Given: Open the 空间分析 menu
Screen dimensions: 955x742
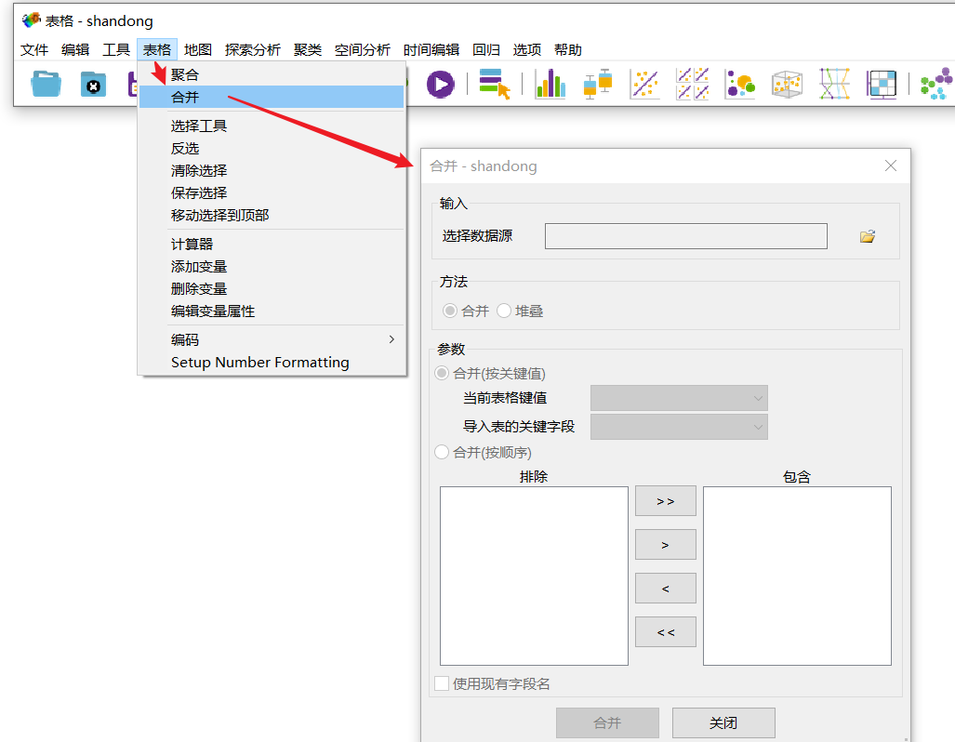Looking at the screenshot, I should 362,49.
